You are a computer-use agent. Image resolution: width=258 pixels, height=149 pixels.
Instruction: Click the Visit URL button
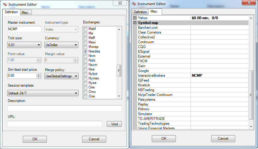coord(114,124)
